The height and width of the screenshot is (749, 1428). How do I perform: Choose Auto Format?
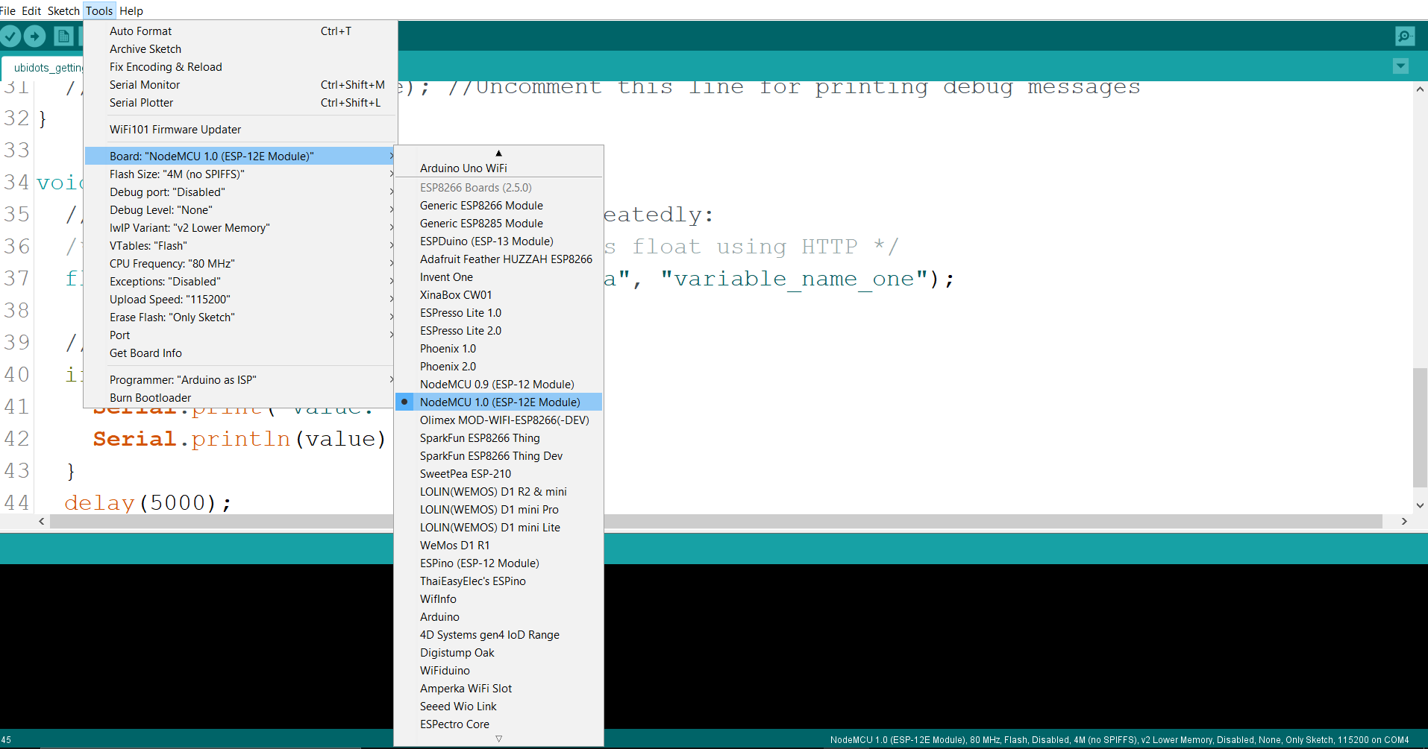point(239,31)
